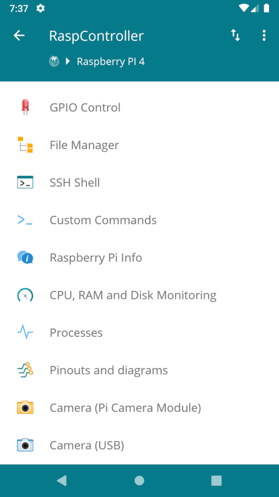The width and height of the screenshot is (279, 497).
Task: Go back using the toolbar arrow
Action: tap(19, 35)
